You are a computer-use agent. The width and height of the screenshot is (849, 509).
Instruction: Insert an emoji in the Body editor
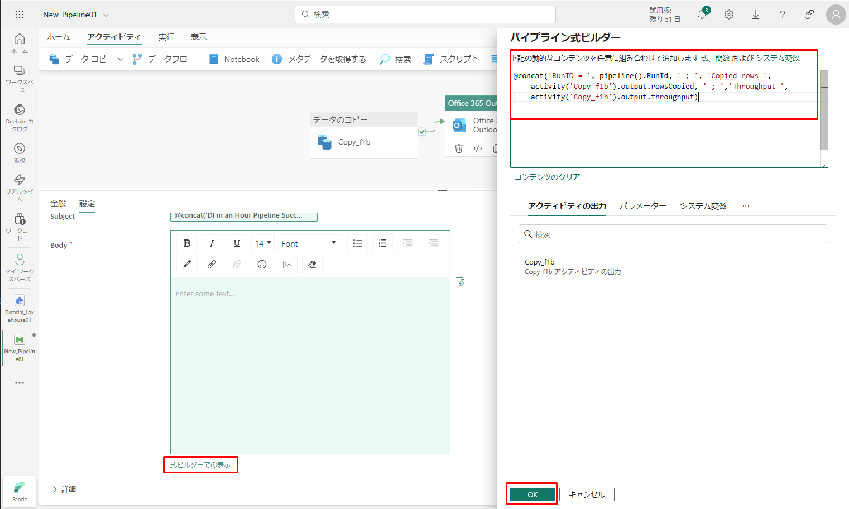pos(262,265)
